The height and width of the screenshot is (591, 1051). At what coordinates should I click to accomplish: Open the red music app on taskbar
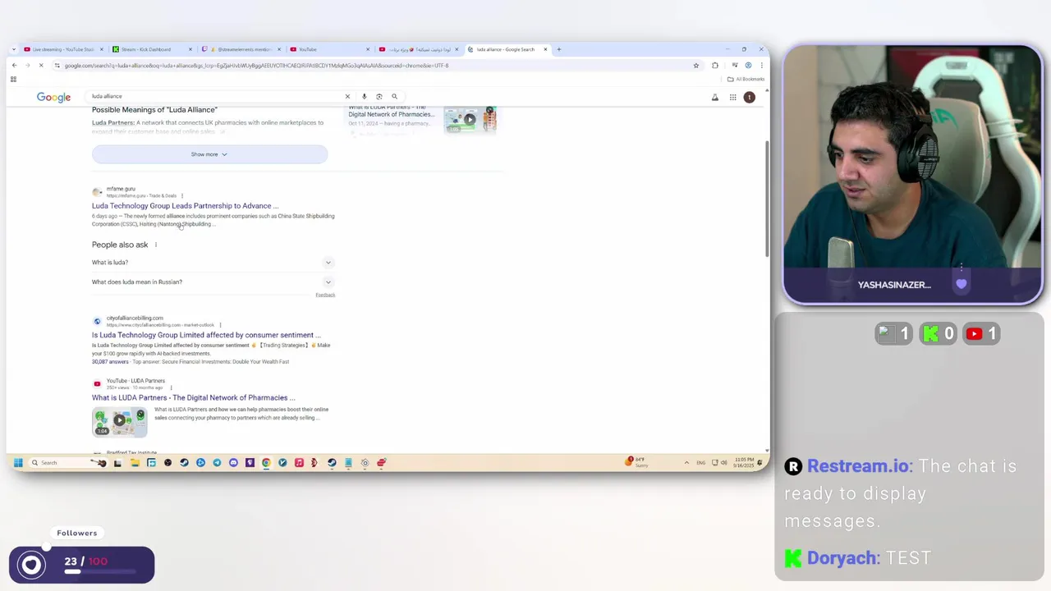(299, 463)
